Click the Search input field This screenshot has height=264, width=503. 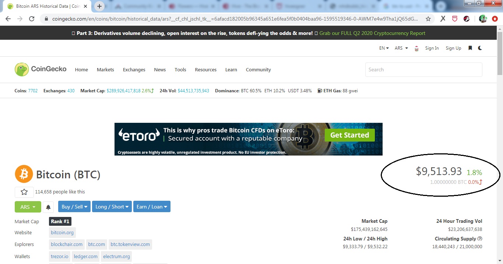click(423, 69)
